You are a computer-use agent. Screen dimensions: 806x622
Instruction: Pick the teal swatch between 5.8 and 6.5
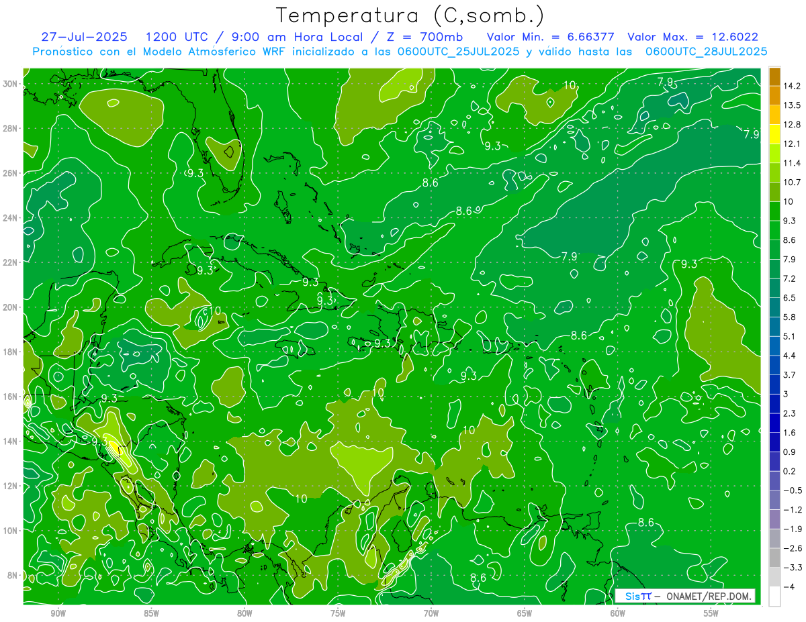click(x=774, y=307)
